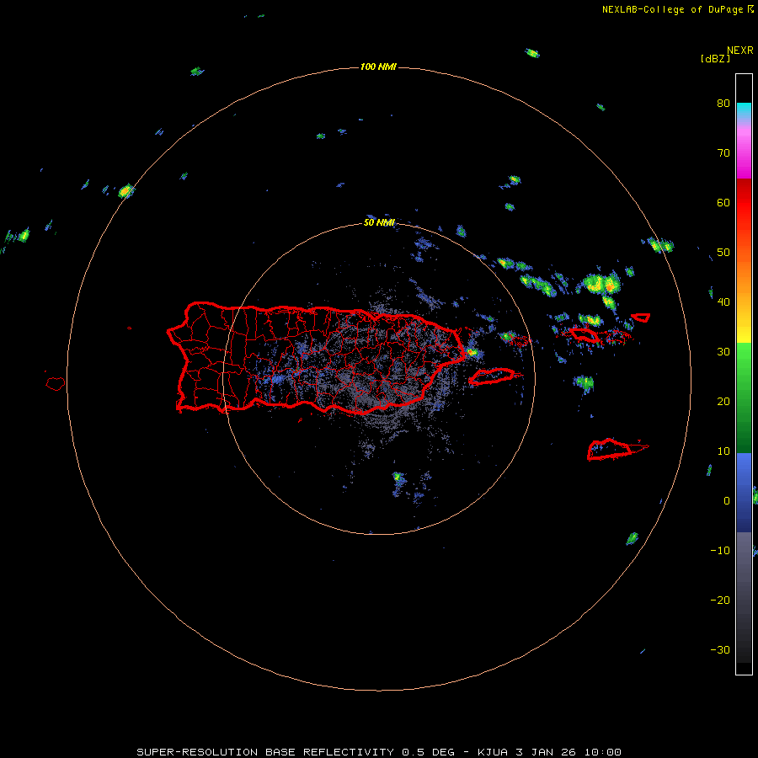This screenshot has width=758, height=758.
Task: Click the Mona island outline west of Puerto Rico
Action: 56,384
